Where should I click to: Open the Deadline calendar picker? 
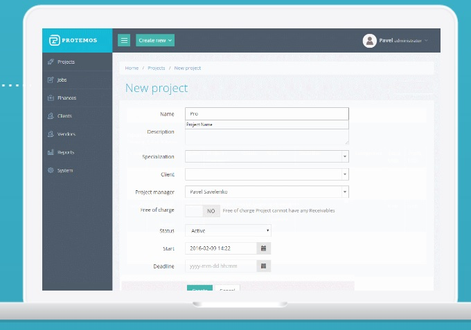click(x=264, y=266)
